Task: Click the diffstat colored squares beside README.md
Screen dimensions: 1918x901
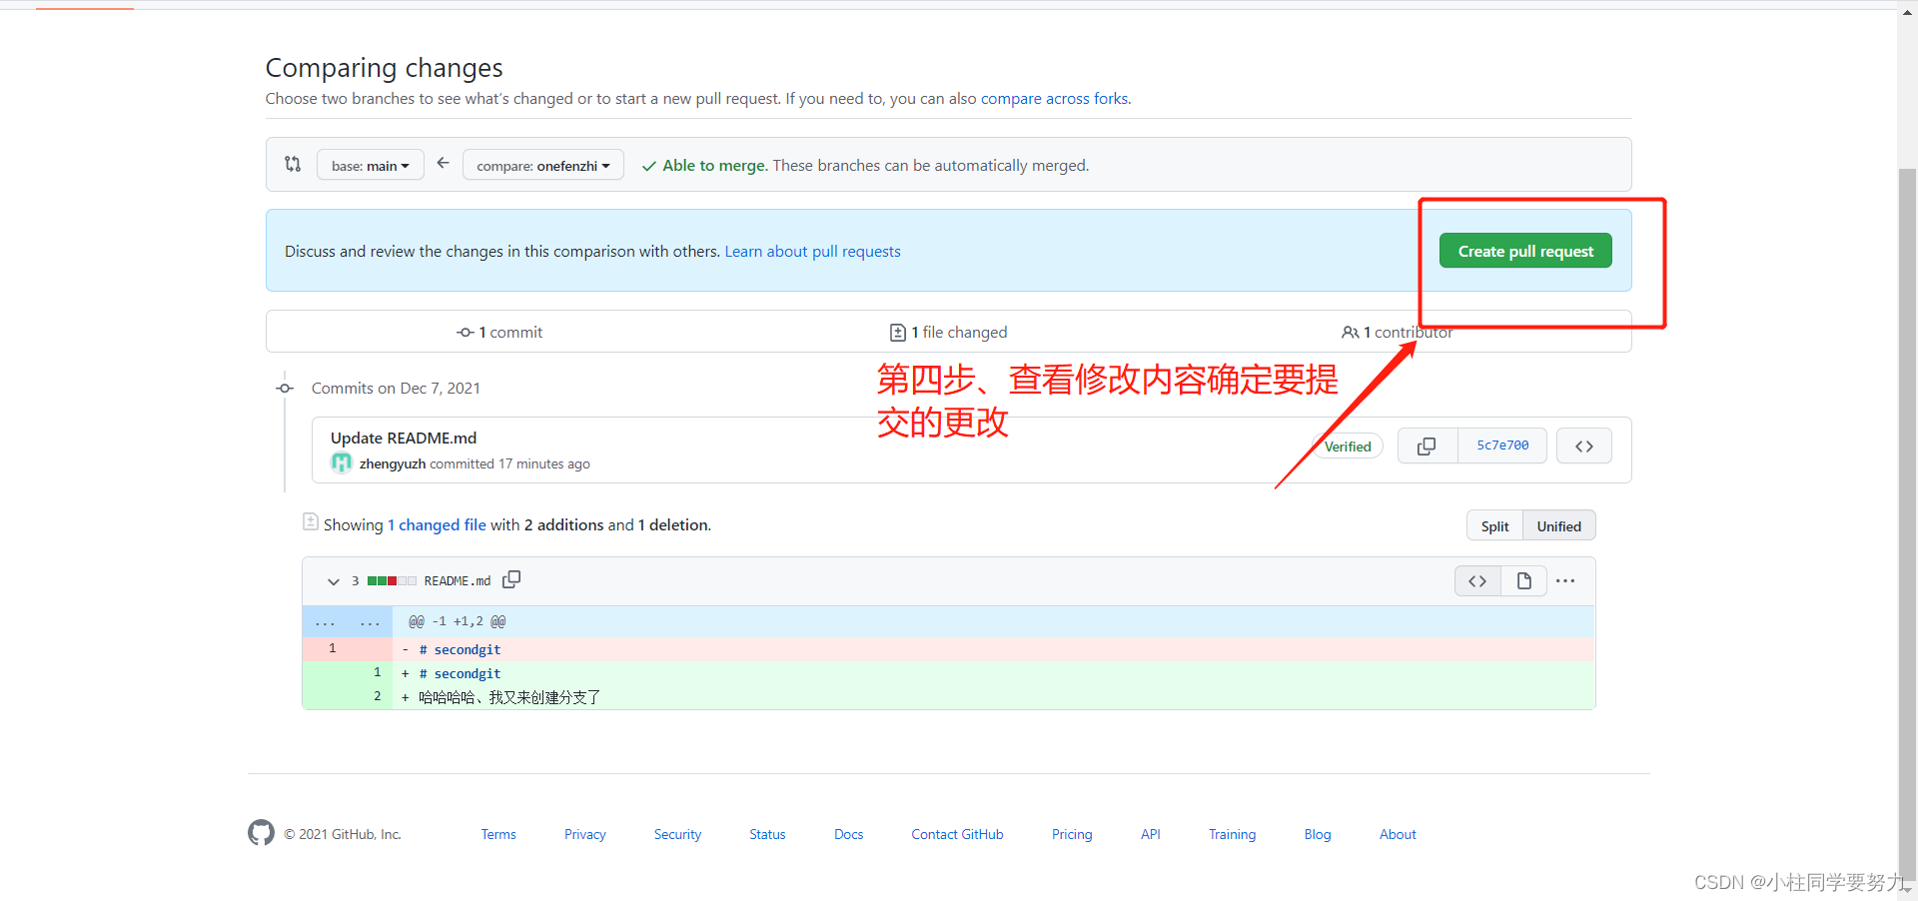Action: [392, 579]
